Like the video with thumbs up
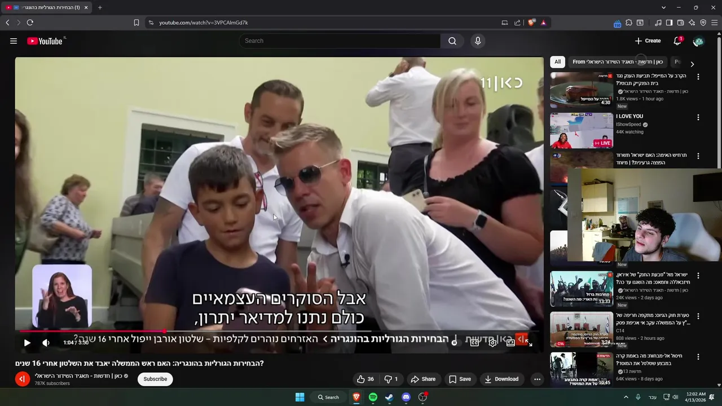The image size is (722, 406). coord(365,379)
